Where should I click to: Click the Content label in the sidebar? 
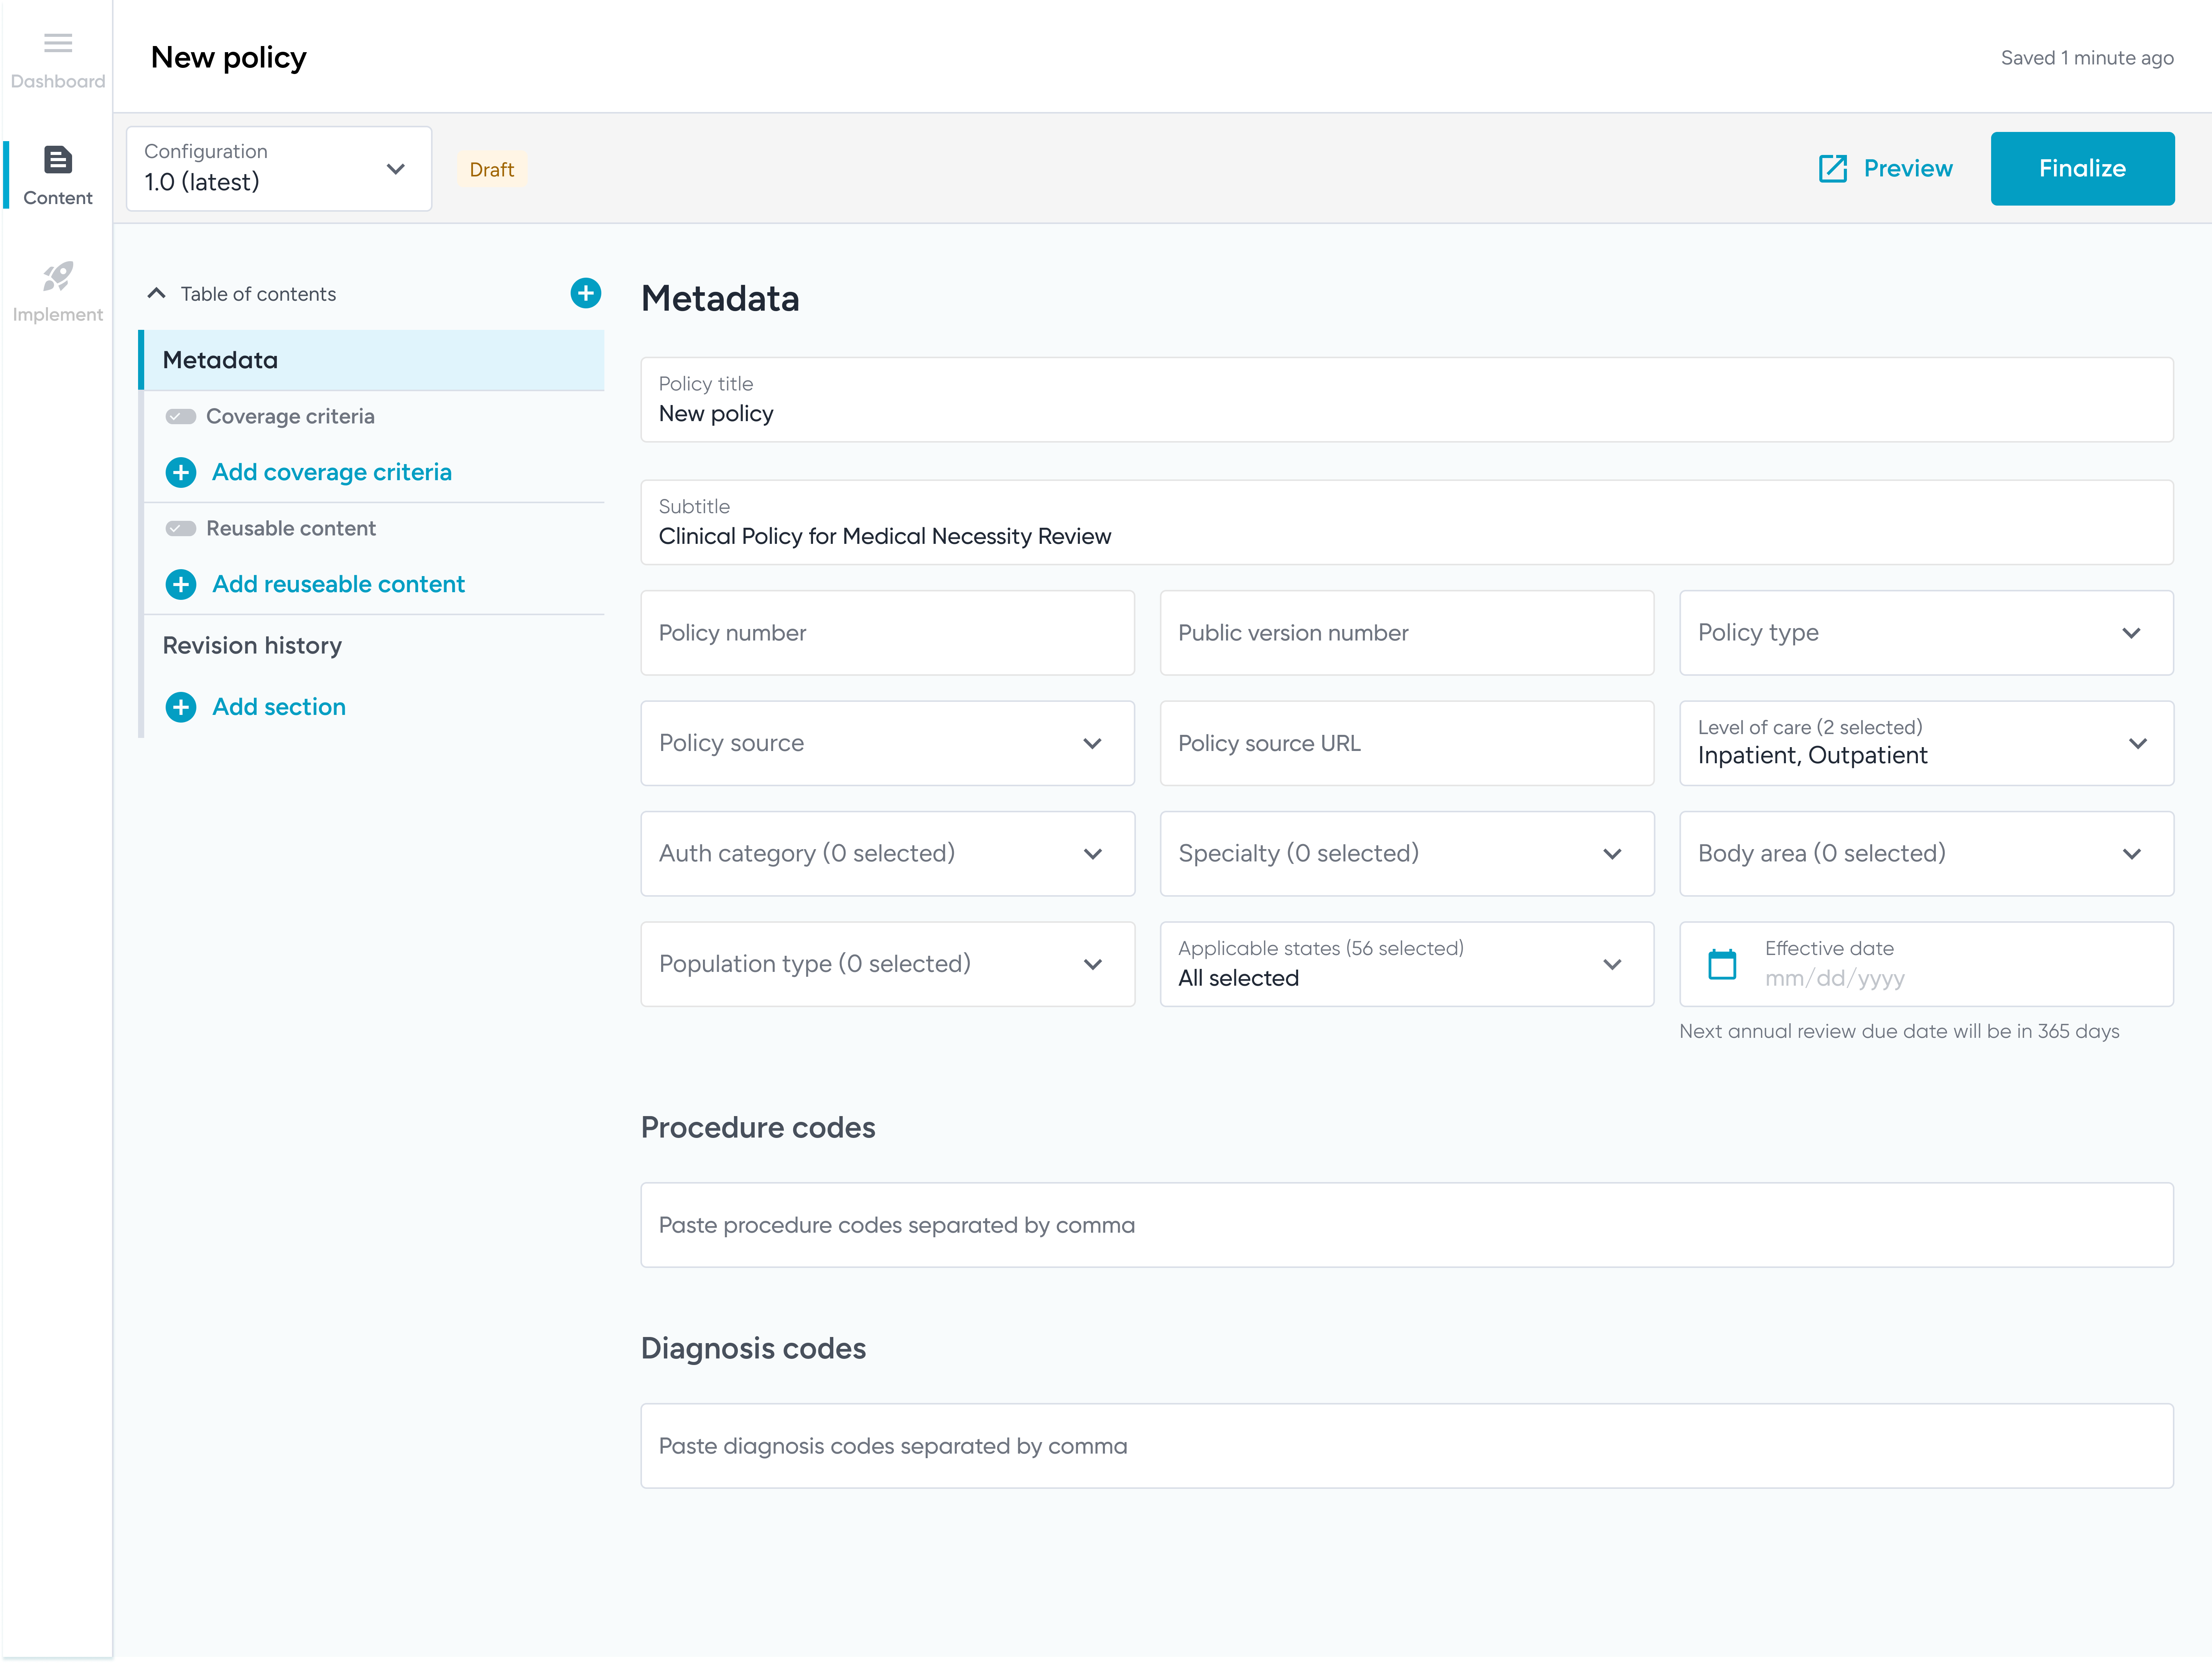pyautogui.click(x=58, y=198)
